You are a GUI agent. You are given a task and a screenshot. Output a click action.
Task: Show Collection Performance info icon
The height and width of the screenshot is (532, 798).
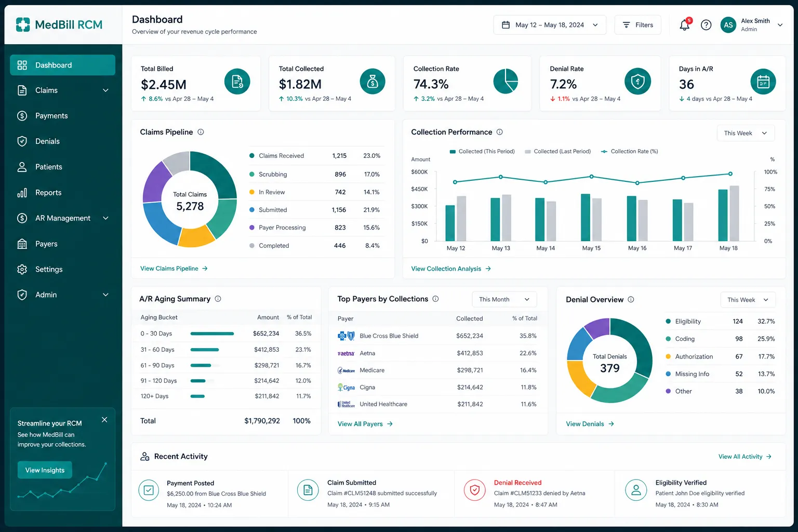click(x=499, y=132)
